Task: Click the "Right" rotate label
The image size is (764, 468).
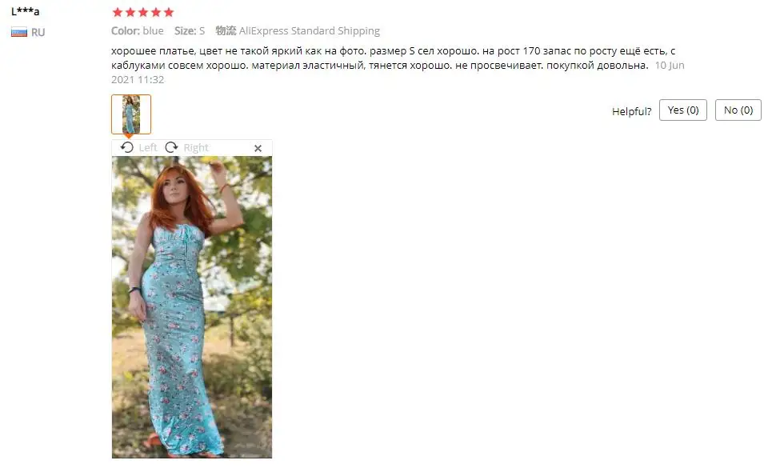Action: [x=196, y=147]
